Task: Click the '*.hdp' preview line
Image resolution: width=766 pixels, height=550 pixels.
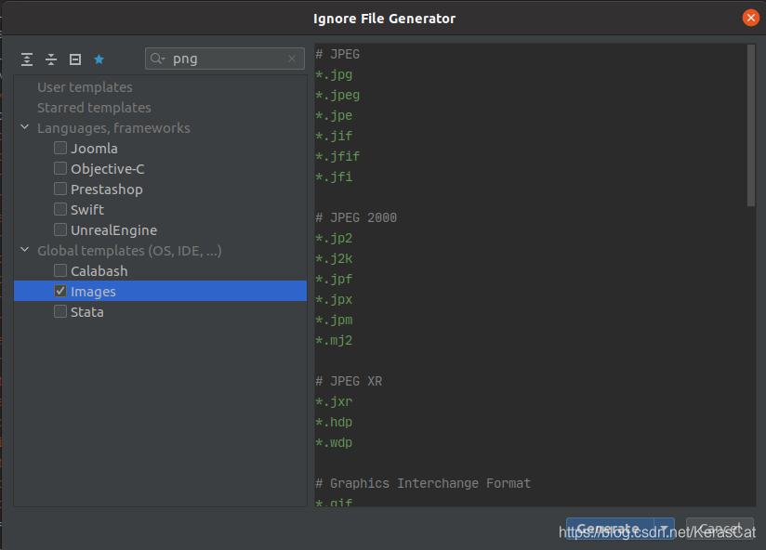Action: coord(334,422)
